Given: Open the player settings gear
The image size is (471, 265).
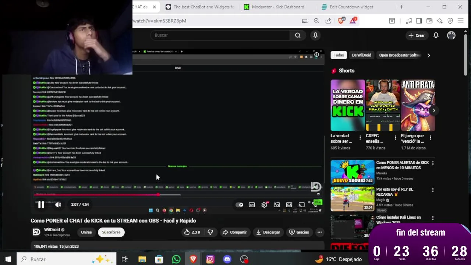Looking at the screenshot, I should 264,205.
